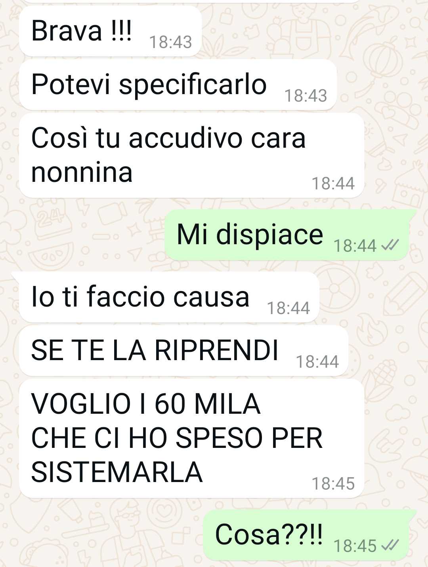This screenshot has height=567, width=428.
Task: Click the 18:44 timestamp on the 'nonnina' message
Action: point(333,183)
